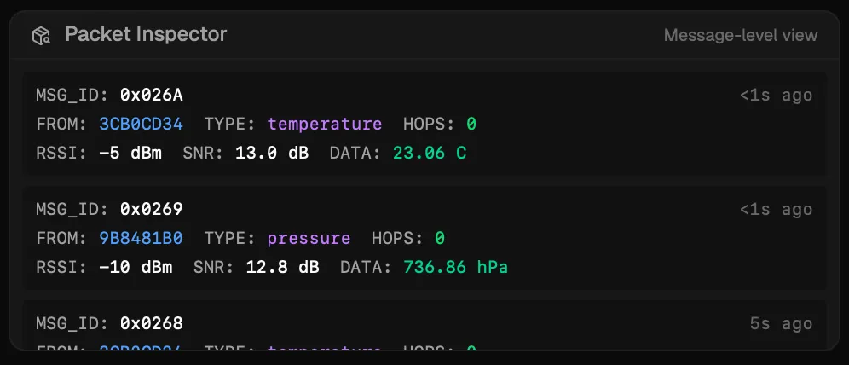
Task: Click the SNR value 13.0 dB
Action: click(272, 153)
